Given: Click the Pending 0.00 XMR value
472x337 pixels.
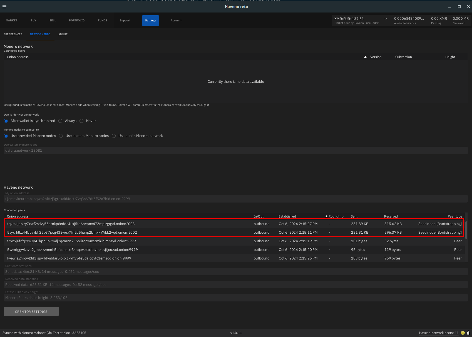Looking at the screenshot, I should click(x=439, y=19).
